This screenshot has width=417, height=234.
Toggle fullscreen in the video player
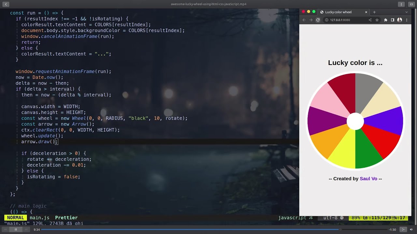click(x=411, y=4)
